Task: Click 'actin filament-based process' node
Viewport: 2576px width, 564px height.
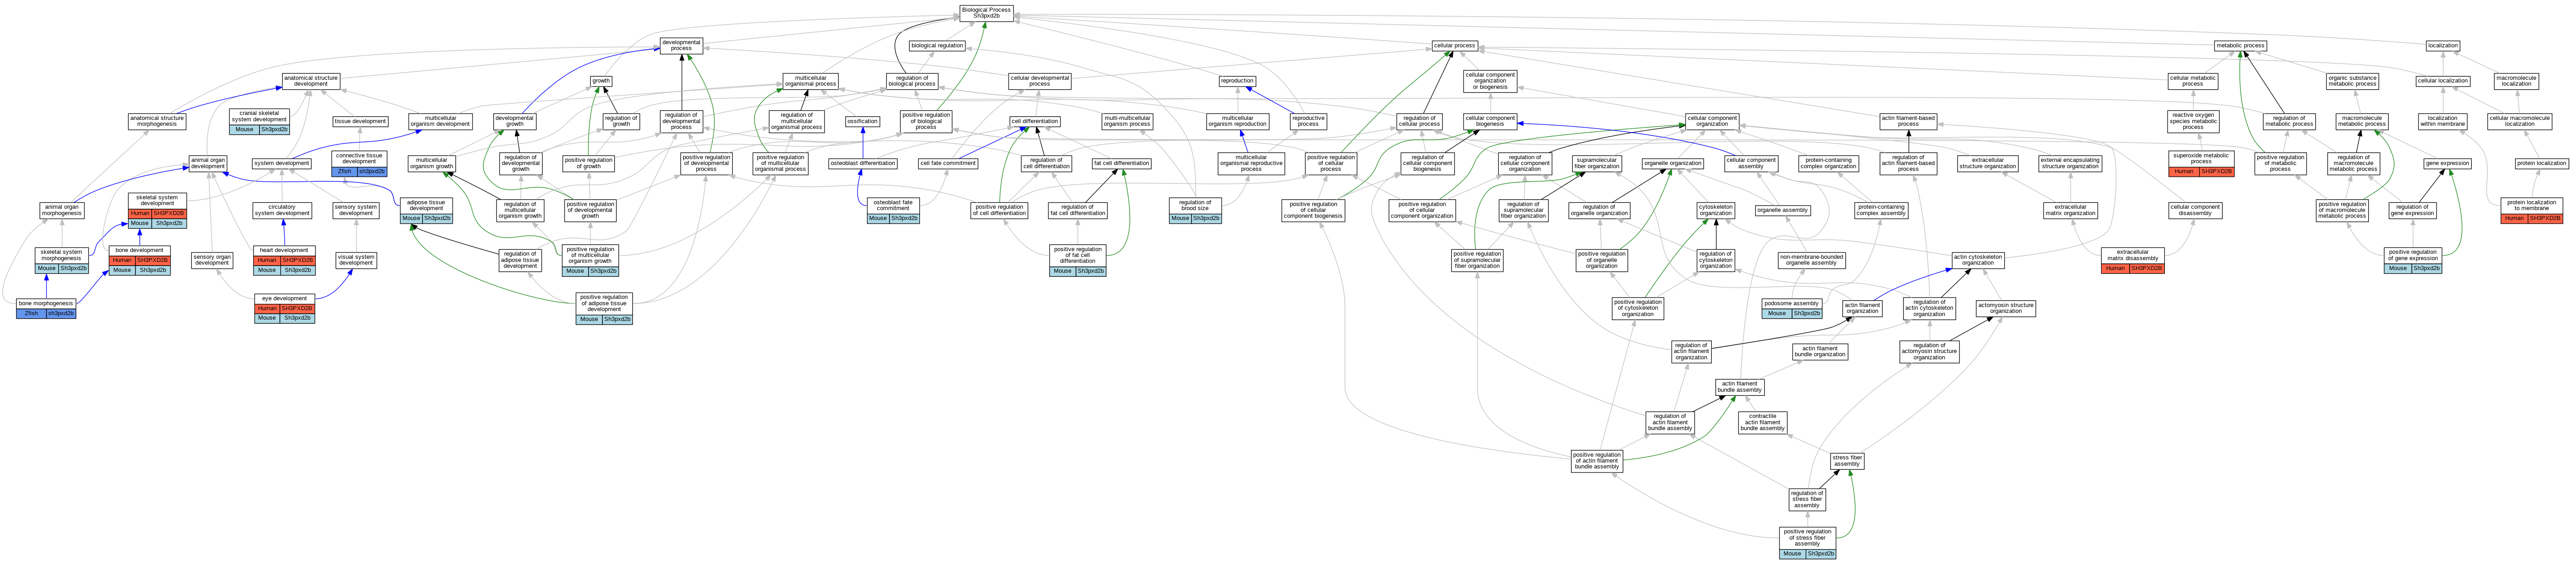Action: click(x=1908, y=122)
